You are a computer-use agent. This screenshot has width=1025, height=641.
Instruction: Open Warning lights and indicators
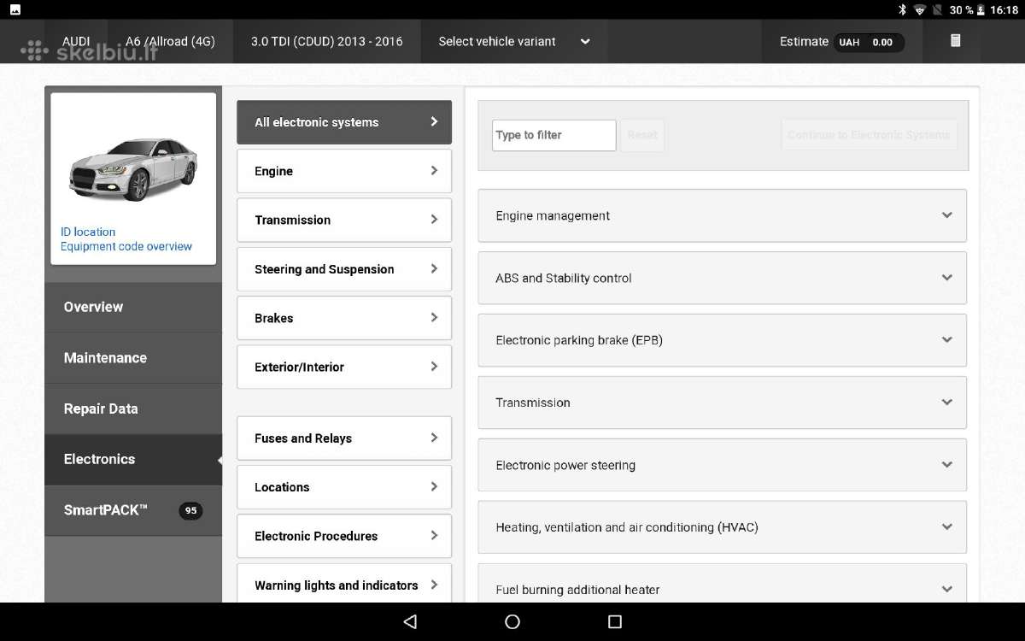tap(343, 584)
